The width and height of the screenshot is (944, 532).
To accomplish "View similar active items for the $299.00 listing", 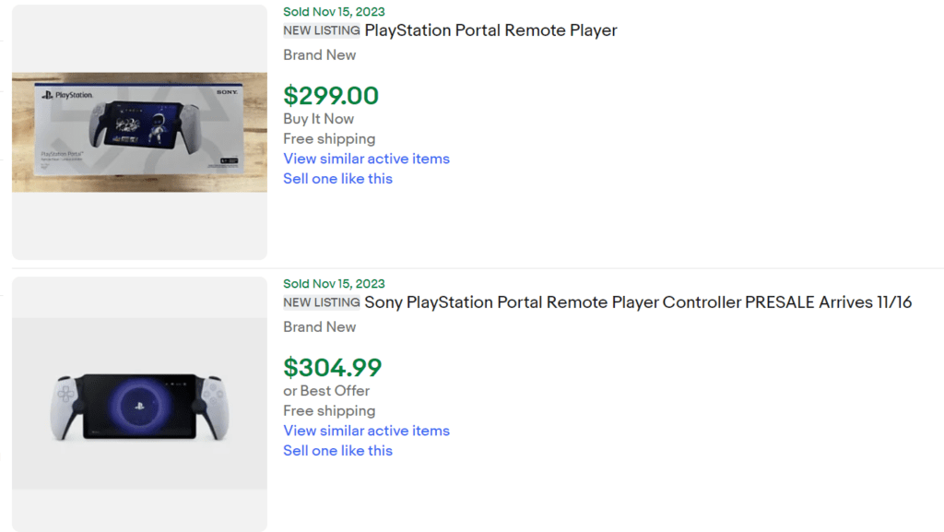I will [366, 159].
